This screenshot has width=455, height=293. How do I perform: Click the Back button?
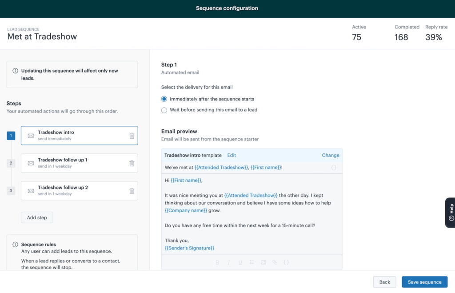[384, 282]
